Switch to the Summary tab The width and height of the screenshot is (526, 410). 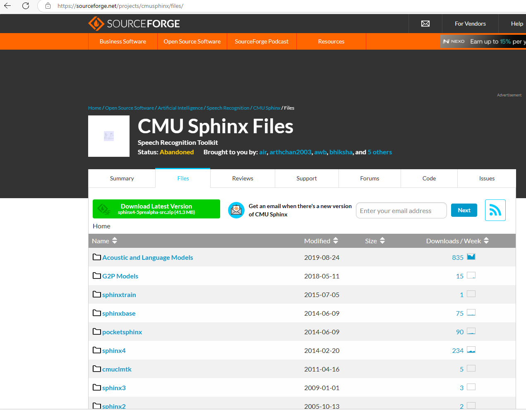click(x=122, y=178)
